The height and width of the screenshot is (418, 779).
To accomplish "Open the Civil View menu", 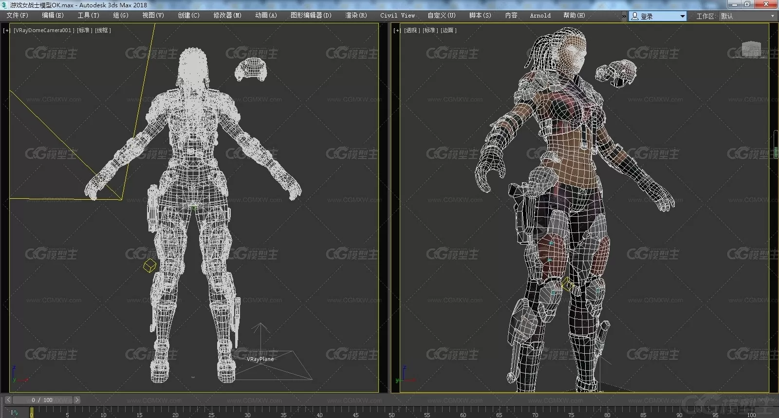I will pyautogui.click(x=398, y=16).
